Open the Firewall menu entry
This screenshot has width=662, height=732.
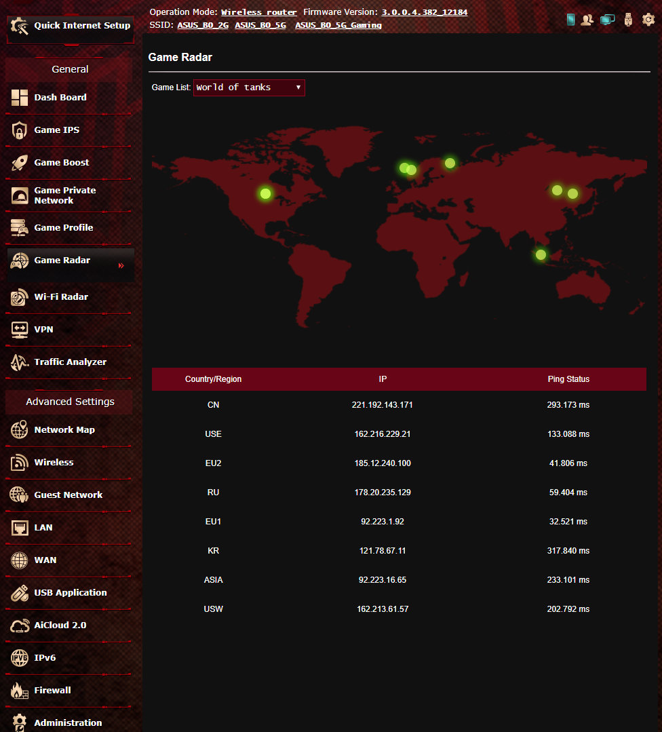tap(52, 691)
